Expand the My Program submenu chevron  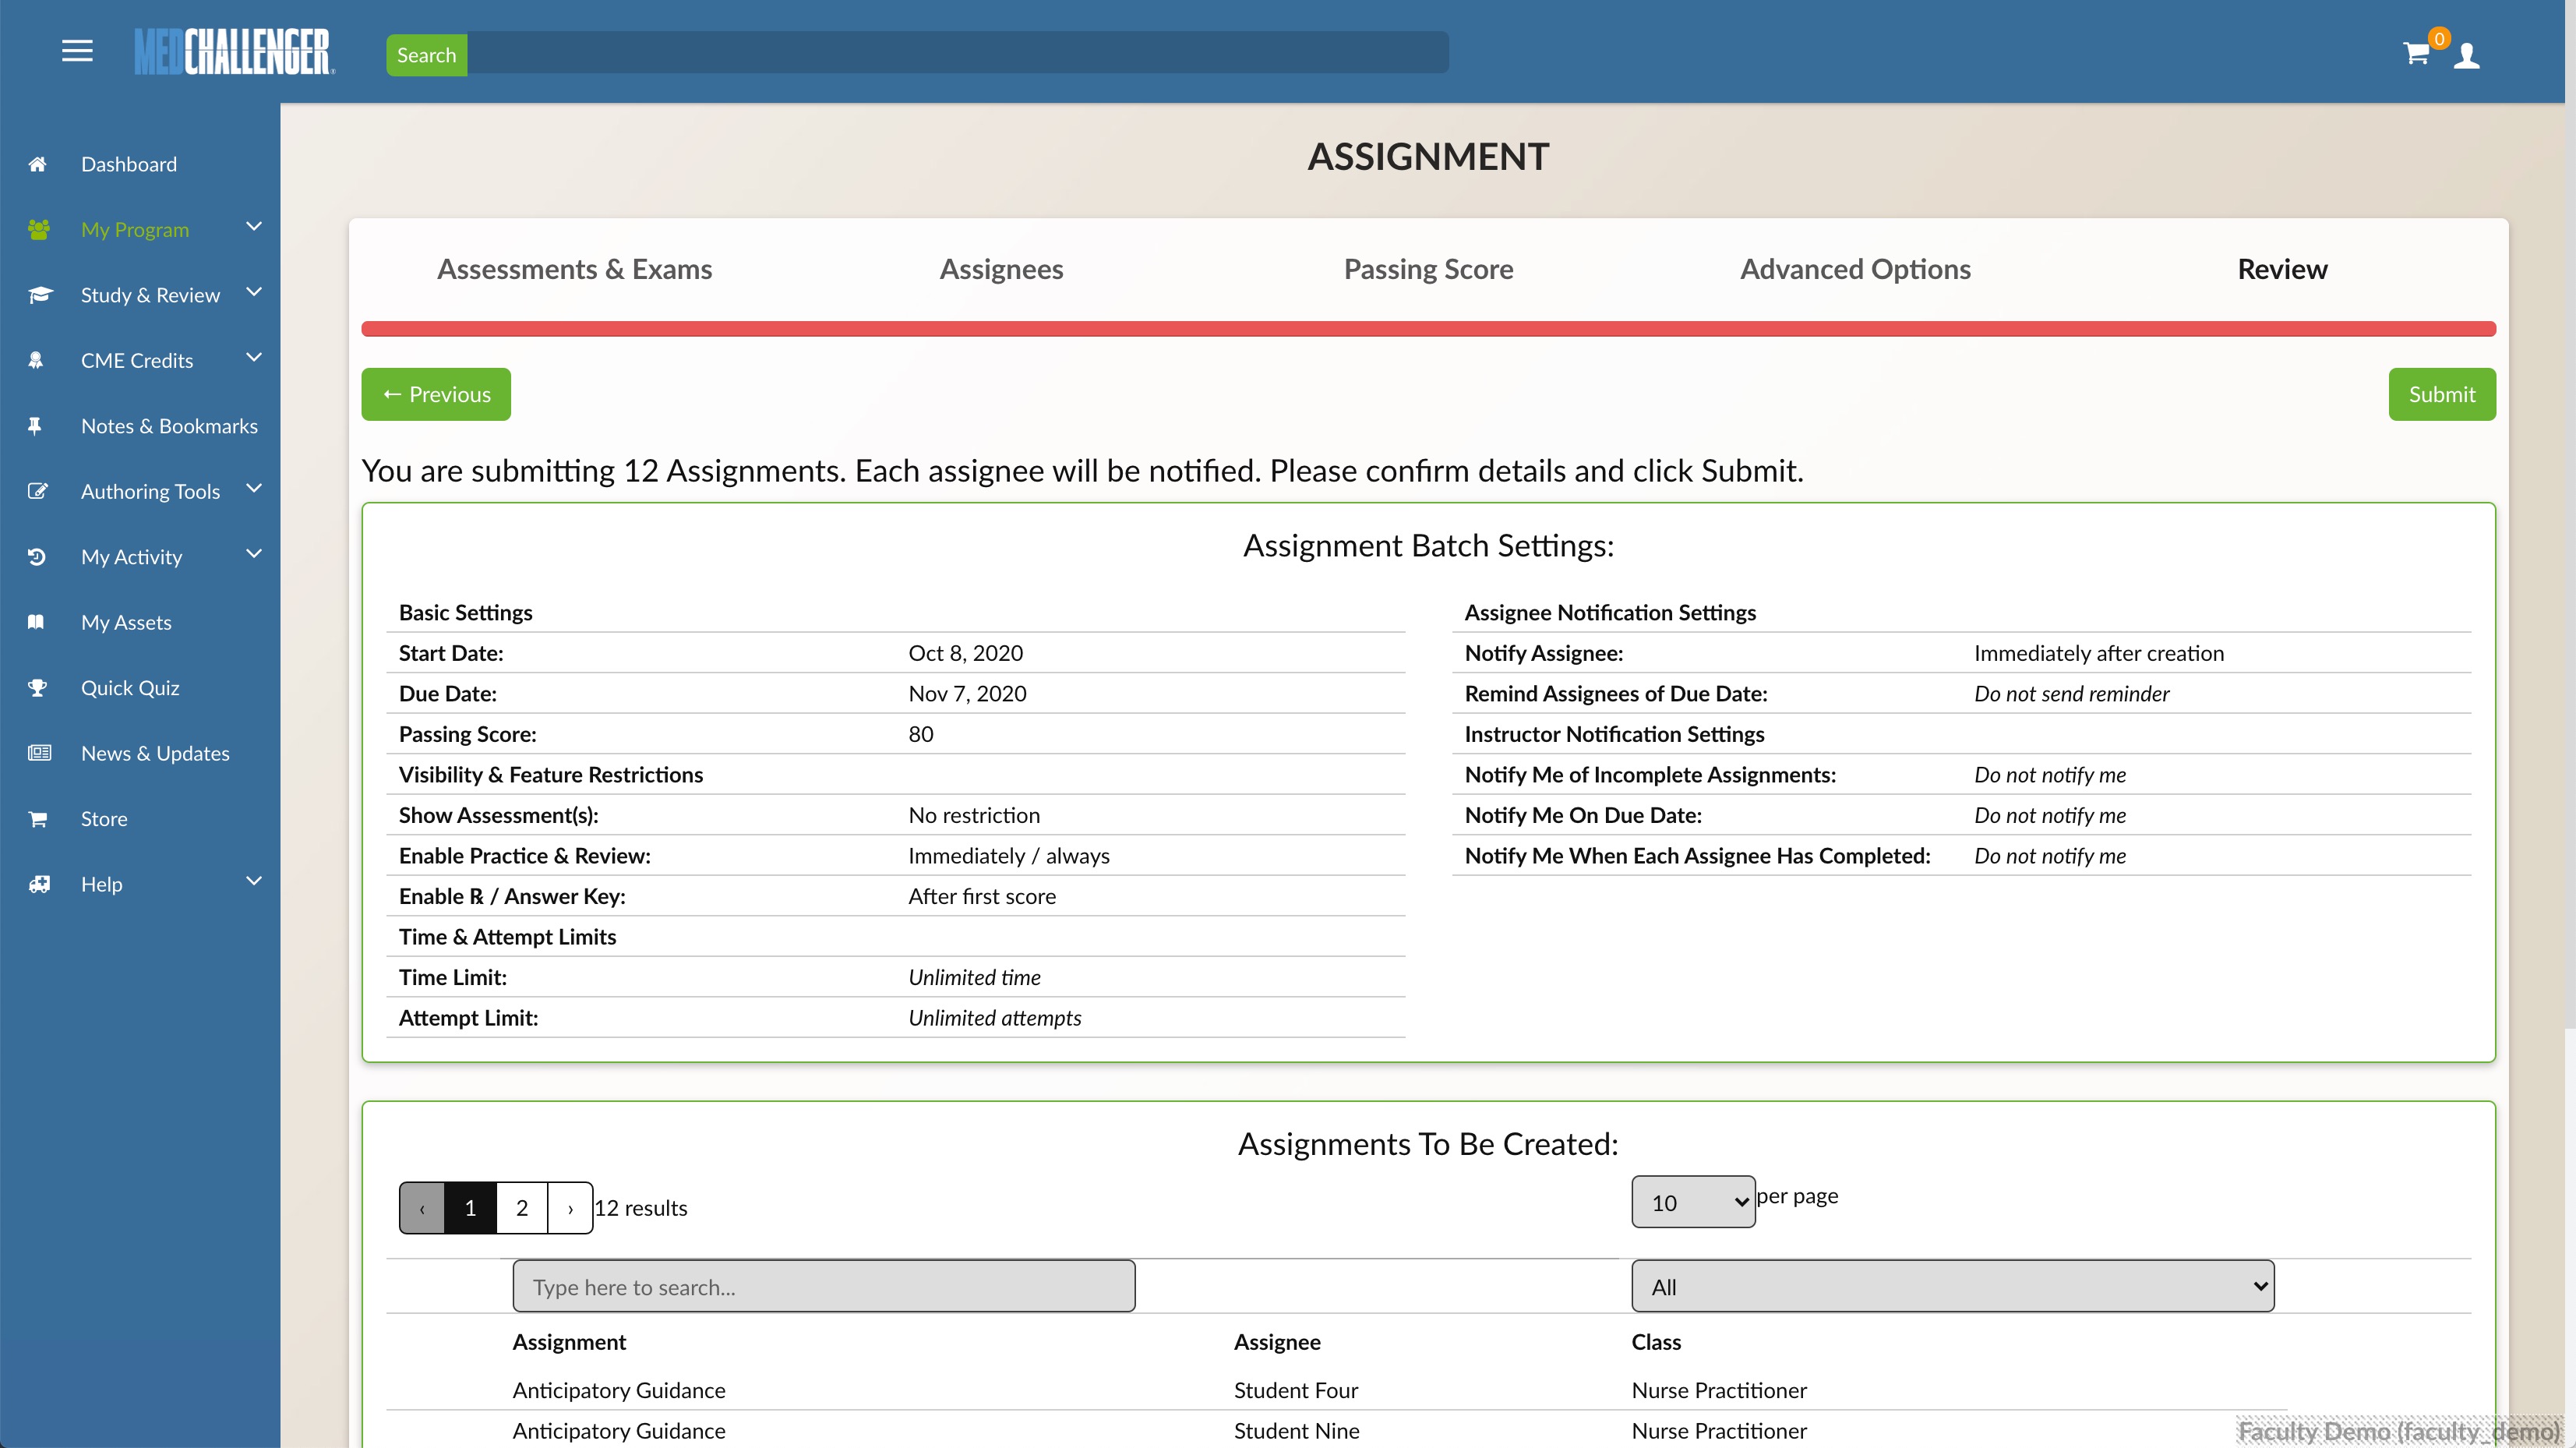point(254,227)
